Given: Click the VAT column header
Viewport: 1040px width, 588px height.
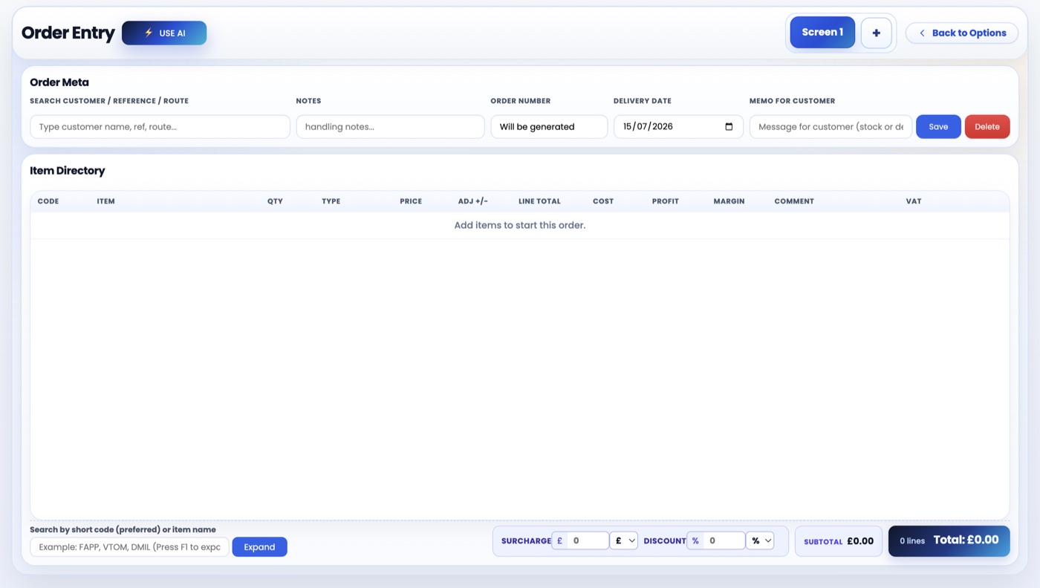Looking at the screenshot, I should [914, 201].
